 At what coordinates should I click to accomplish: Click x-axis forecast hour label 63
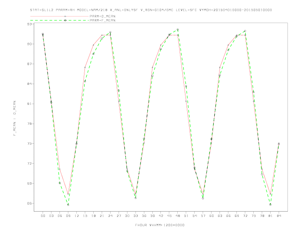click(220, 216)
